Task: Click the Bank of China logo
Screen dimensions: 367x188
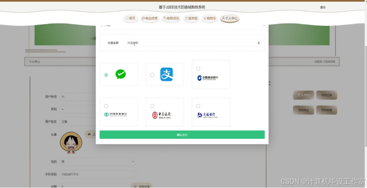Action: (x=162, y=115)
